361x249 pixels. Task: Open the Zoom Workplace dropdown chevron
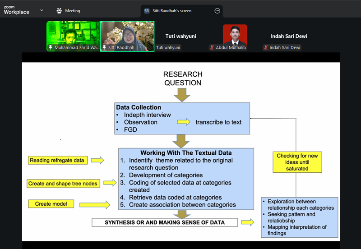42,10
